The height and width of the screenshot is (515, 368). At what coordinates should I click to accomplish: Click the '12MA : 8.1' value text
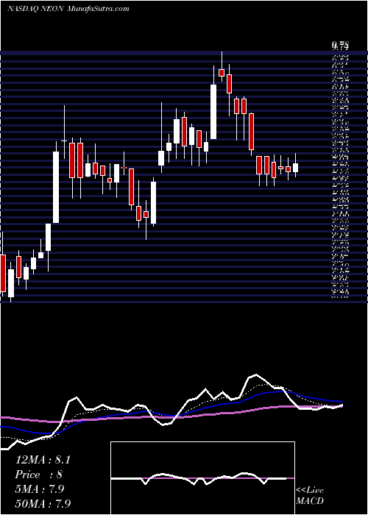[43, 460]
